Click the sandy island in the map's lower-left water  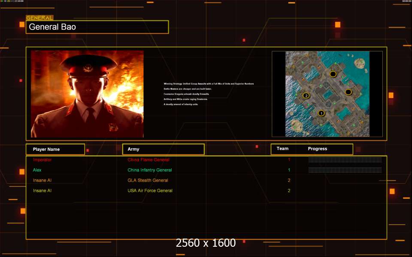point(296,125)
